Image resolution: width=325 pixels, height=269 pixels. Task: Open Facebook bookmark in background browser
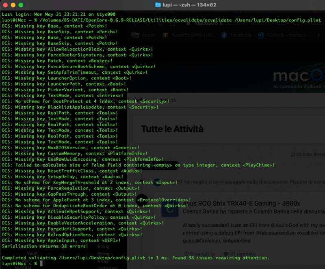(236, 35)
